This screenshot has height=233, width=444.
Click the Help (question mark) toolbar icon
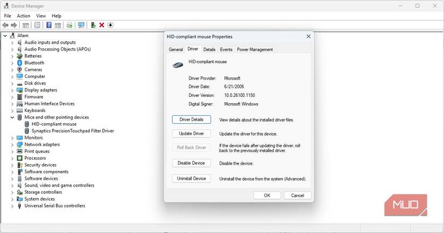tap(48, 25)
